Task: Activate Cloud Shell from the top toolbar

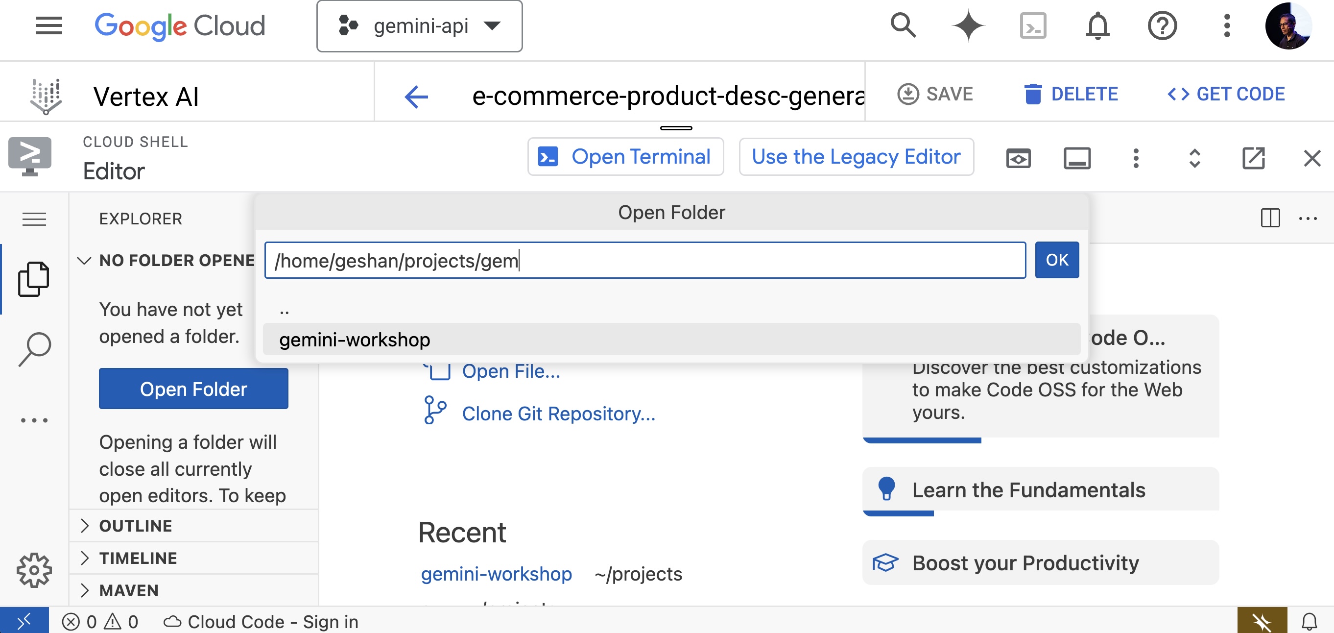Action: (1033, 26)
